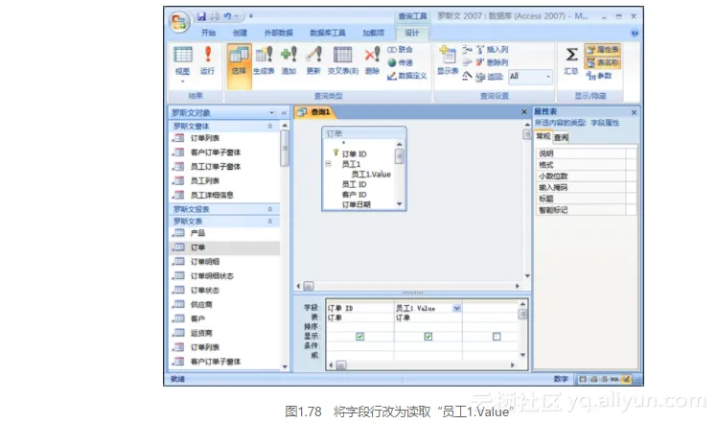The image size is (717, 423).
Task: Close the 属性表 property sheet pane
Action: pos(634,112)
